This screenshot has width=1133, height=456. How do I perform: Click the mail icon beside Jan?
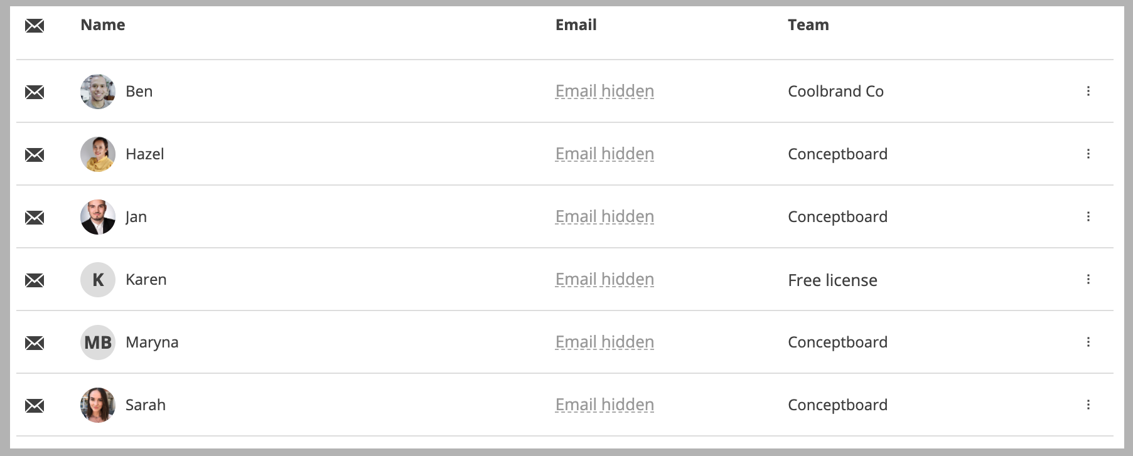35,218
